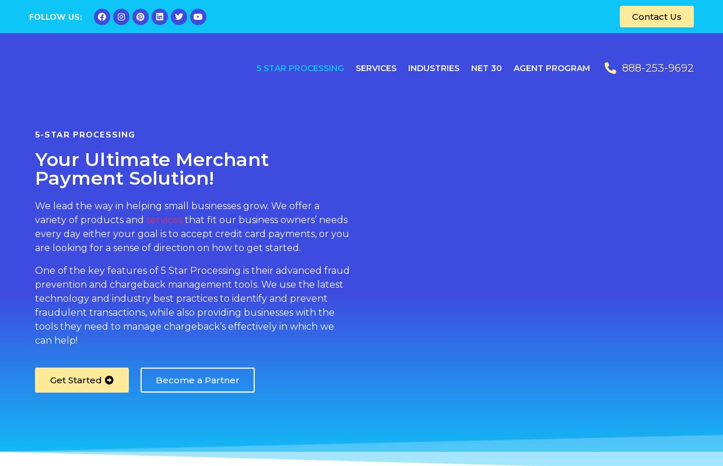Open the LinkedIn social icon
This screenshot has height=466, width=723.
click(x=160, y=17)
